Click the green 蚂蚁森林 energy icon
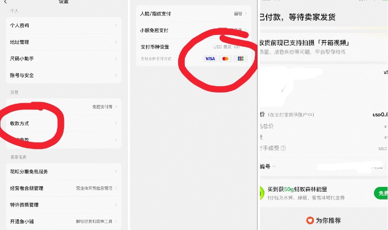 (x=261, y=193)
